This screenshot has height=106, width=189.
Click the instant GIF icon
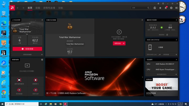(35, 90)
